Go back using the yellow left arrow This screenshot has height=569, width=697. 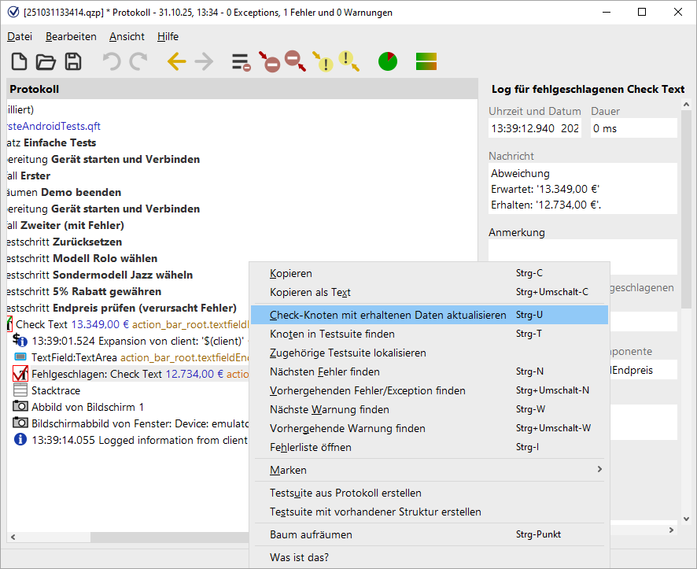pos(177,61)
